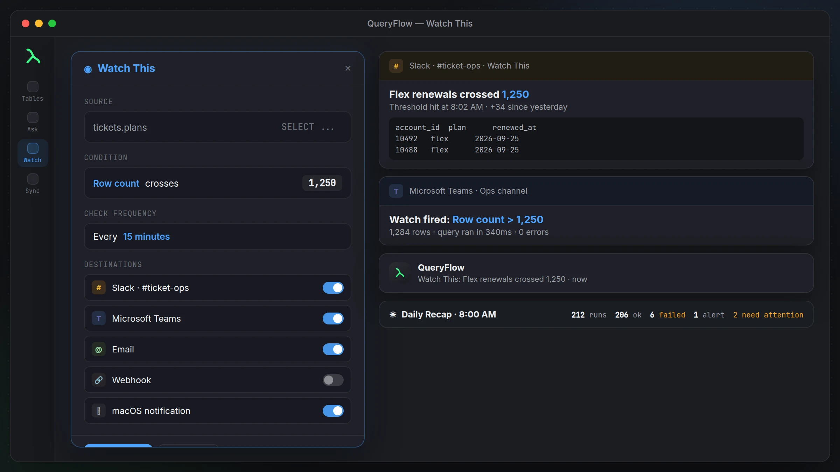This screenshot has width=840, height=472.
Task: Click the DESTINATIONS section label
Action: [113, 265]
